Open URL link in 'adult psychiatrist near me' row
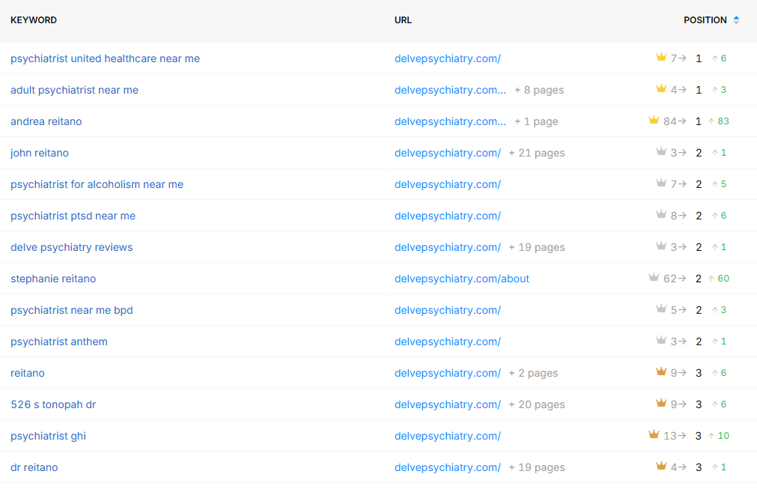 [x=451, y=90]
